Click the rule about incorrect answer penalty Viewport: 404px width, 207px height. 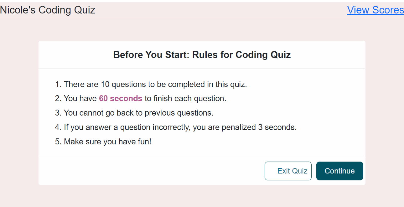[180, 127]
